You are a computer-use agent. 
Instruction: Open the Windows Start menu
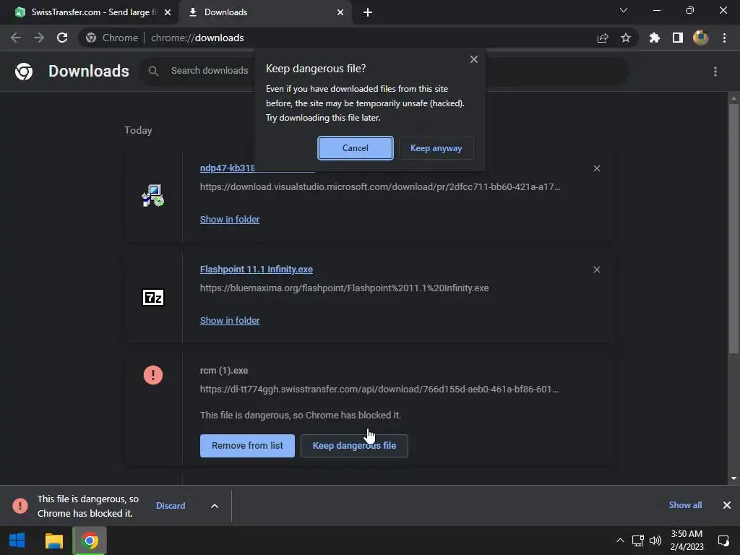[x=17, y=541]
